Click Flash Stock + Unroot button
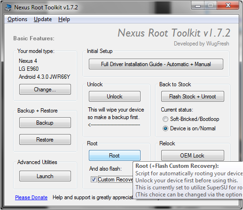This screenshot has width=243, height=210. (x=193, y=97)
